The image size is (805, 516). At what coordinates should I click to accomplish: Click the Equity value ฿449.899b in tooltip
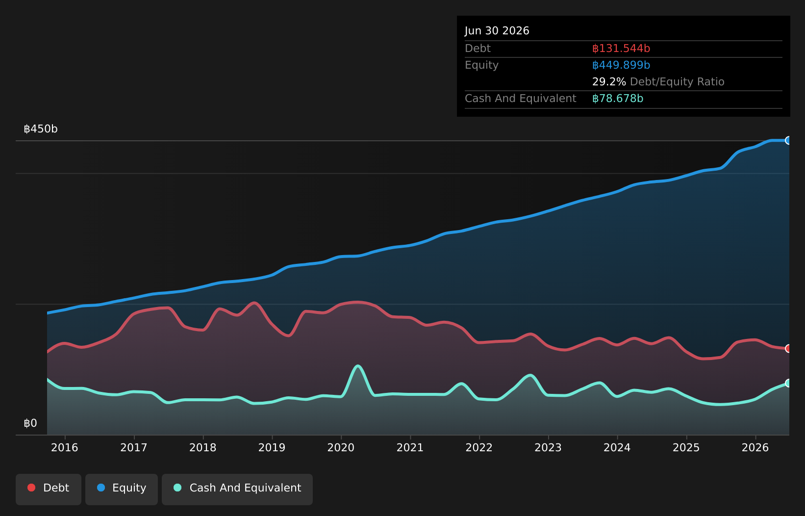(621, 65)
